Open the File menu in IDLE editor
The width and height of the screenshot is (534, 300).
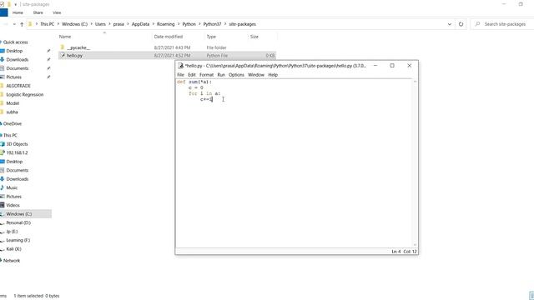[x=180, y=75]
